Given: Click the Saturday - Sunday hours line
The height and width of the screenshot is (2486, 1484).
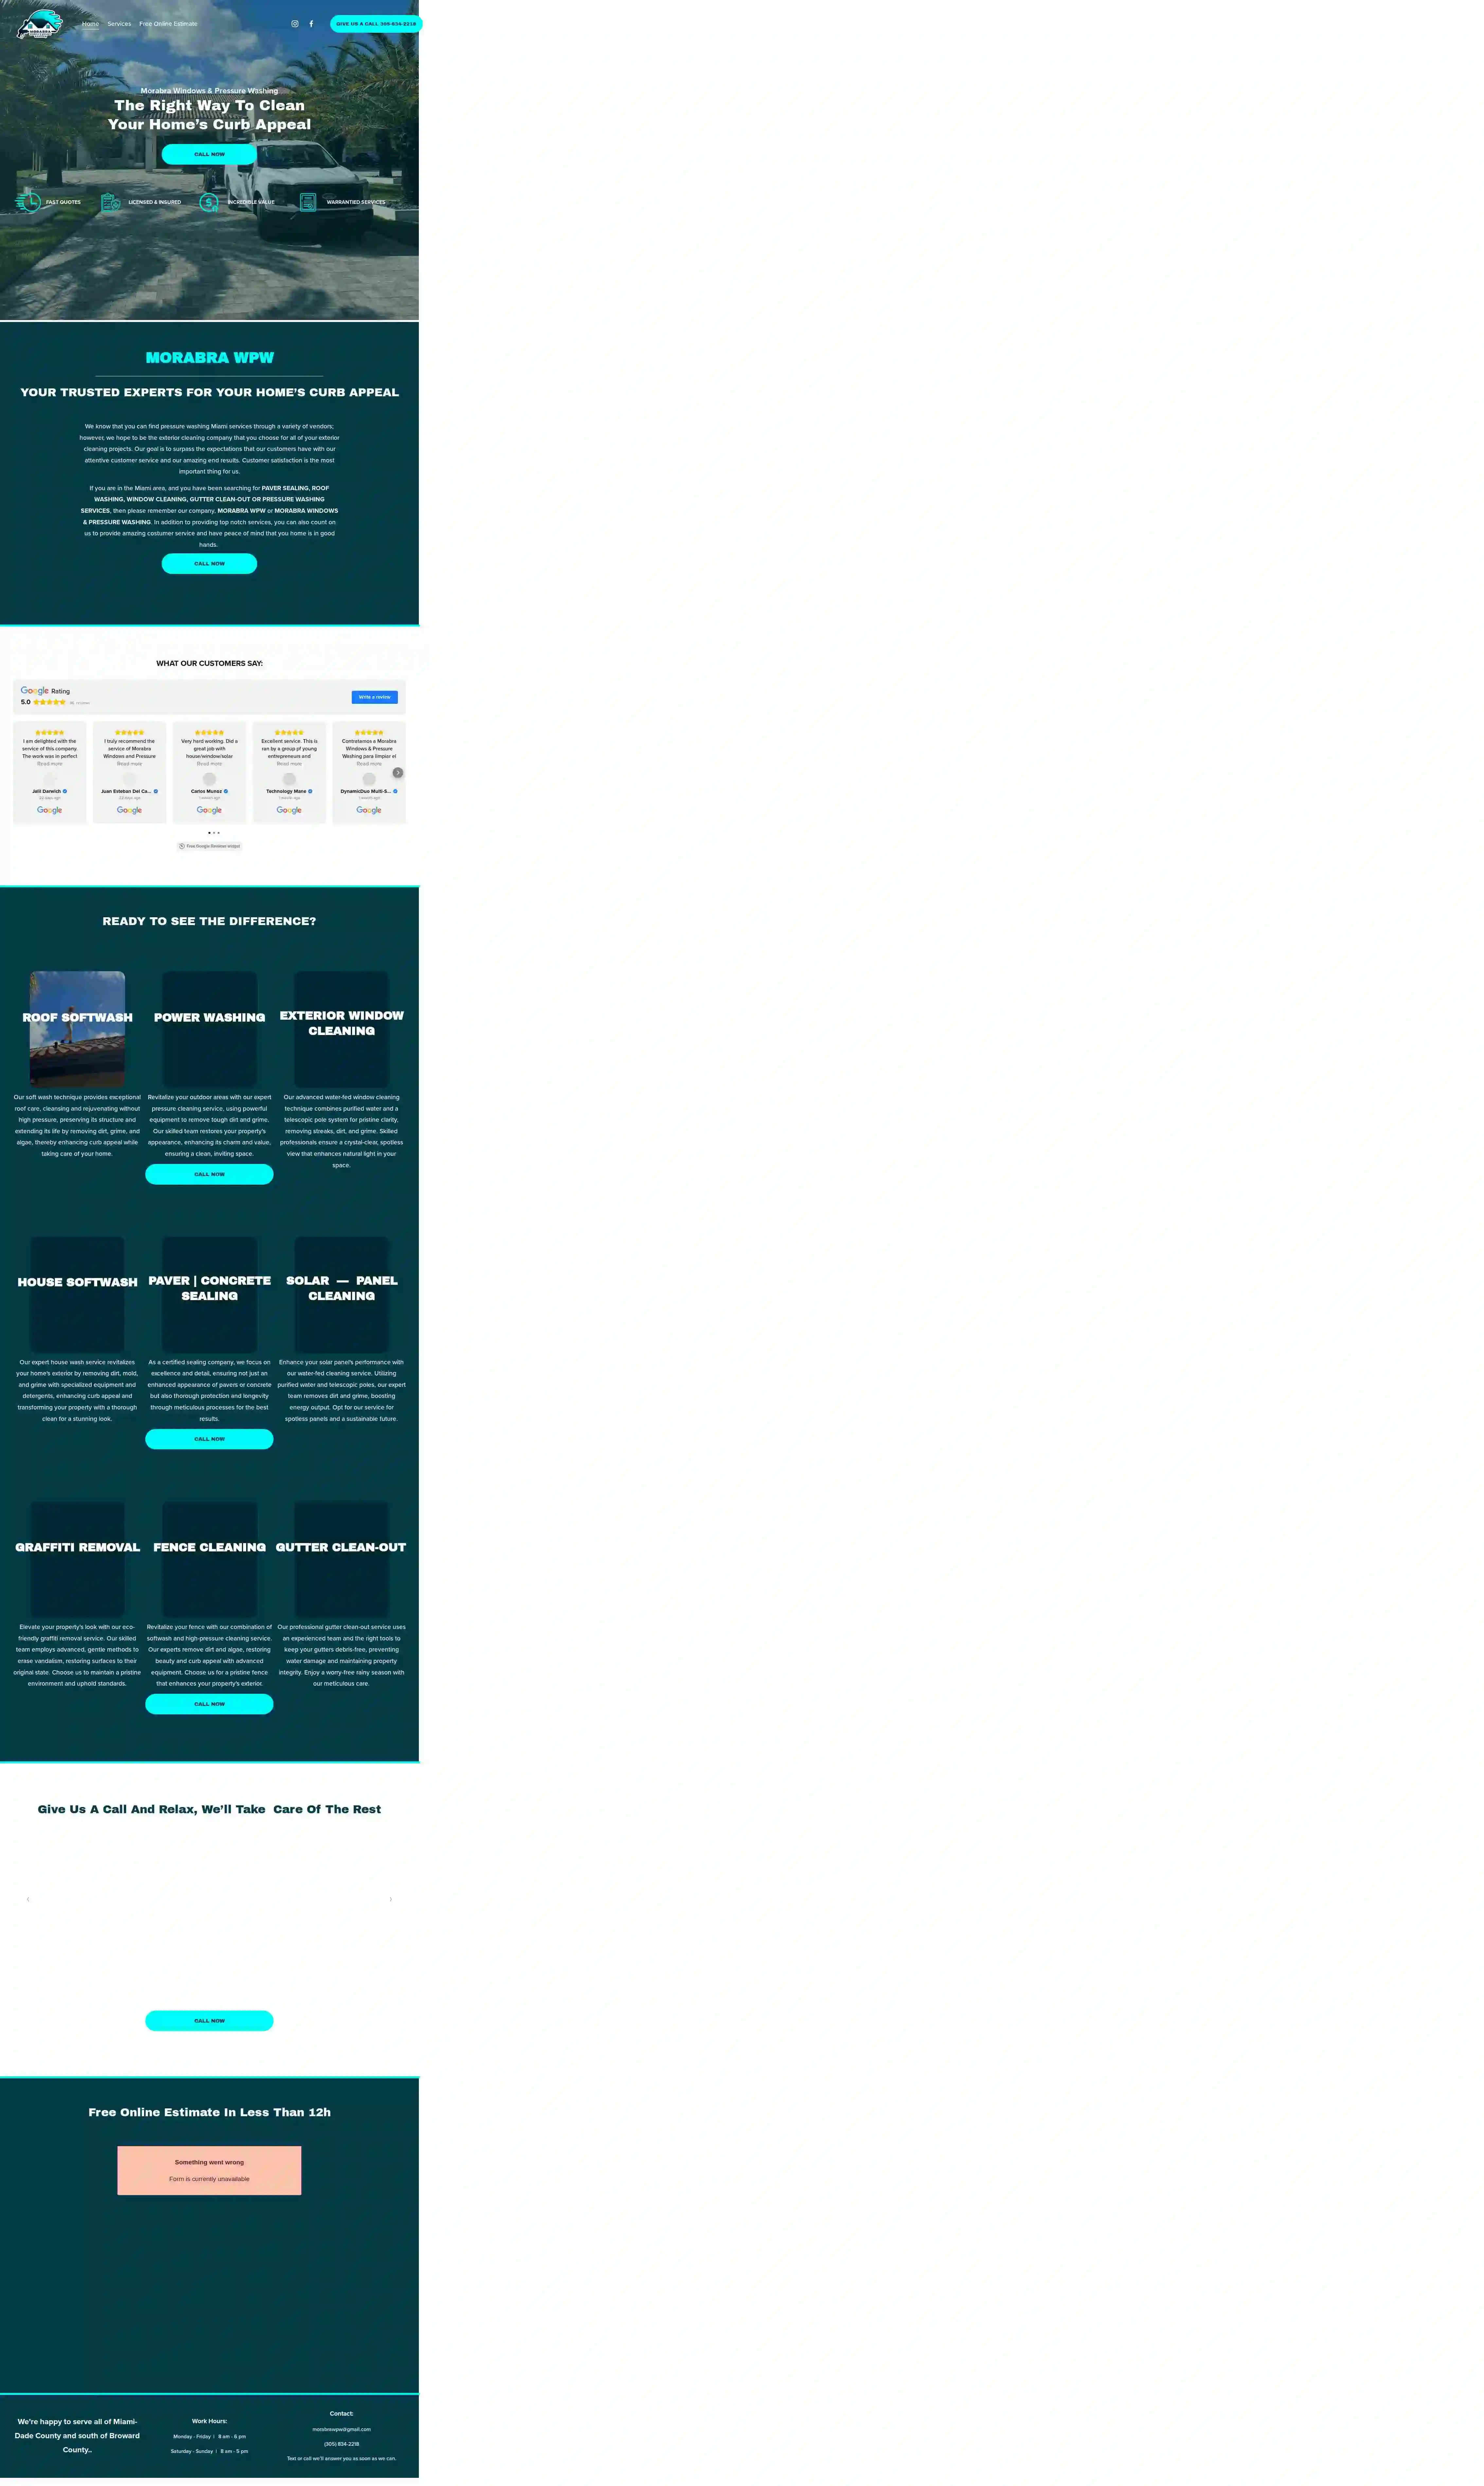Looking at the screenshot, I should 209,2451.
